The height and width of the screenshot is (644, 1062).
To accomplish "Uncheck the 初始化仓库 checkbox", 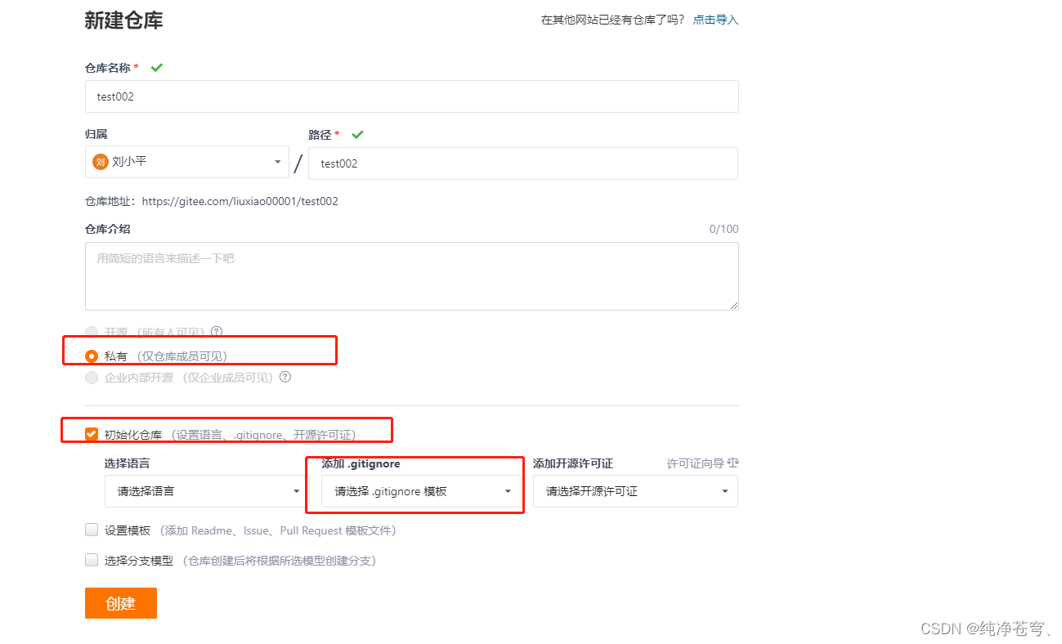I will click(x=91, y=434).
